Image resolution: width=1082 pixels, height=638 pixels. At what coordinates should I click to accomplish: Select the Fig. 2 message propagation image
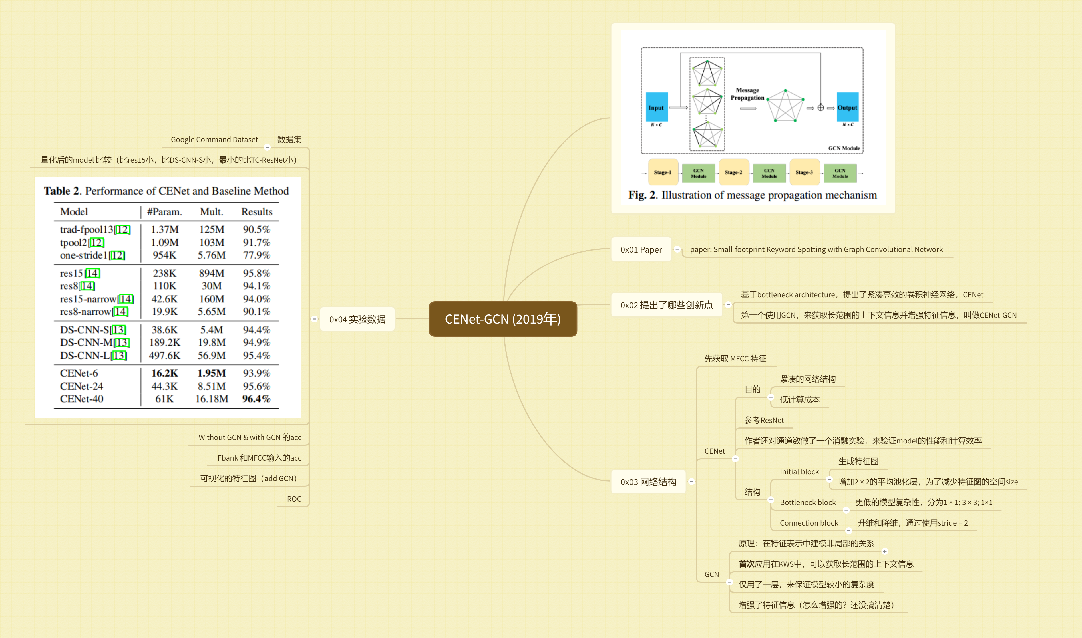[753, 118]
